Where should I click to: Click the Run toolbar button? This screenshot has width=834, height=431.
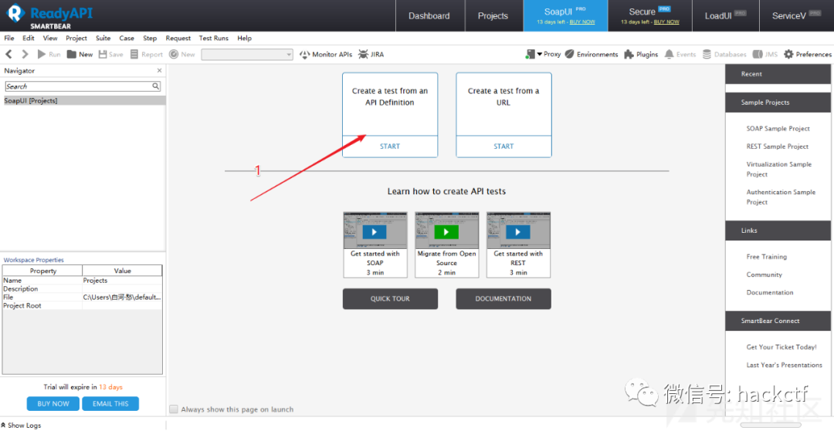click(x=49, y=54)
